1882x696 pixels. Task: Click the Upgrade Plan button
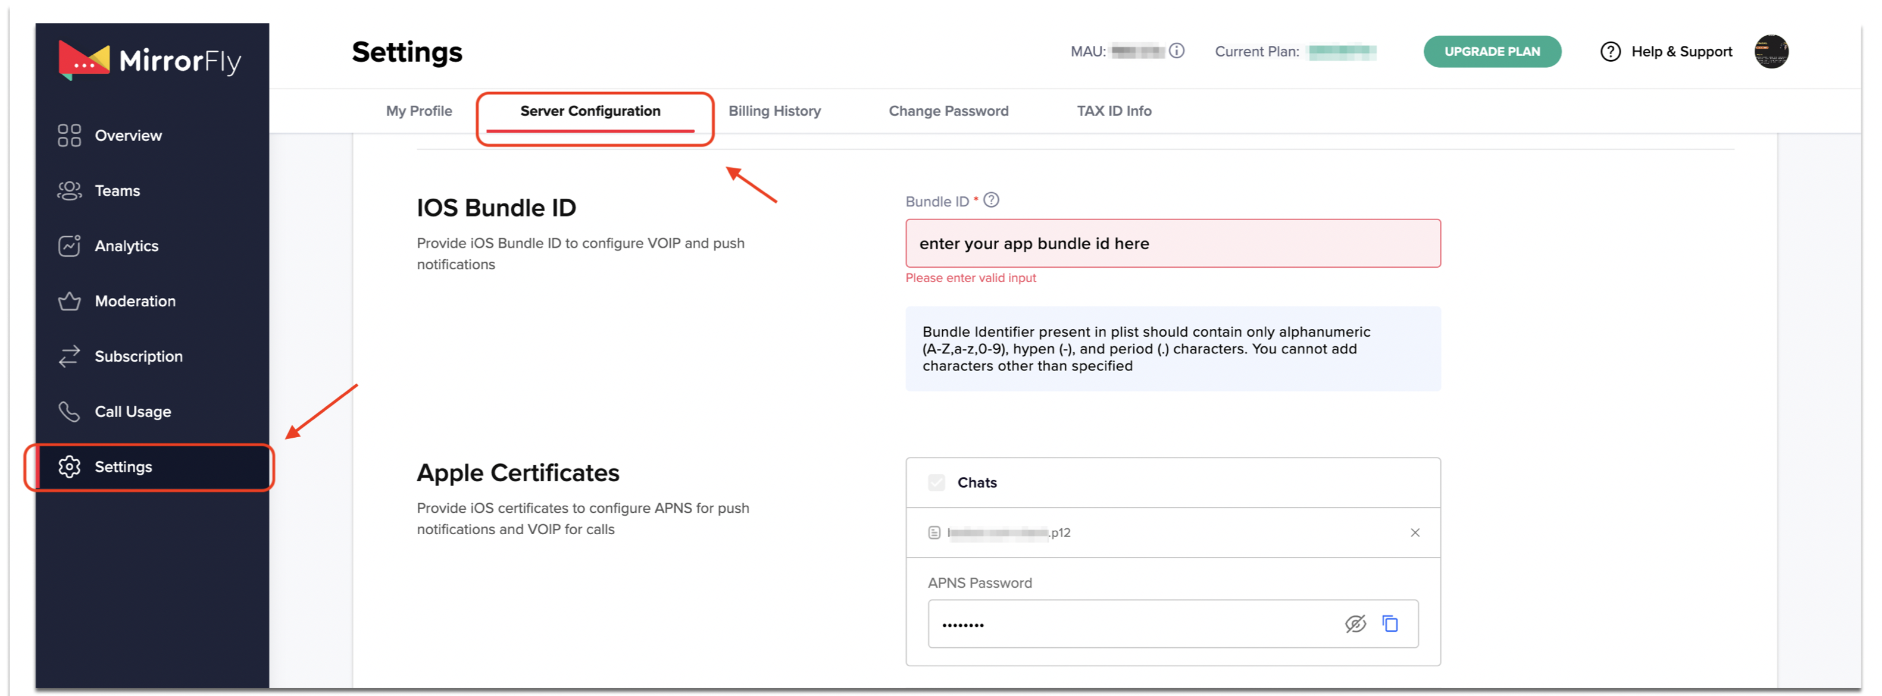(1492, 51)
